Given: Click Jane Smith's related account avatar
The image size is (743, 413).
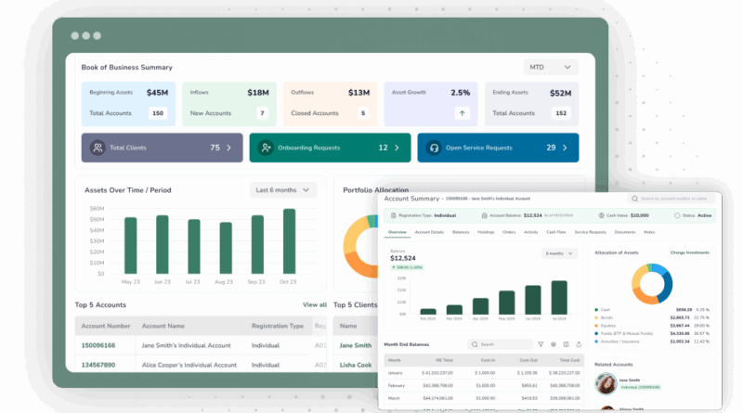Looking at the screenshot, I should point(606,382).
